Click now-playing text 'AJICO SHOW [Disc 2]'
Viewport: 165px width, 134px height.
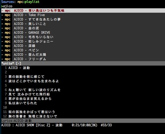[33, 125]
